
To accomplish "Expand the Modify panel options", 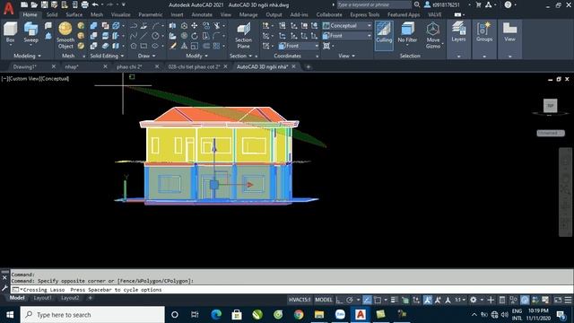I will (196, 56).
